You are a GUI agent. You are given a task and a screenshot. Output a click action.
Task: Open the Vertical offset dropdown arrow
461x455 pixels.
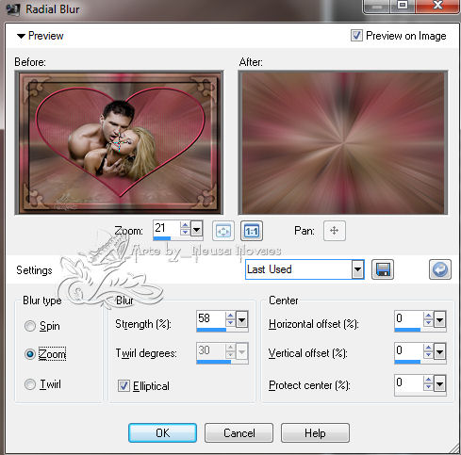[439, 352]
